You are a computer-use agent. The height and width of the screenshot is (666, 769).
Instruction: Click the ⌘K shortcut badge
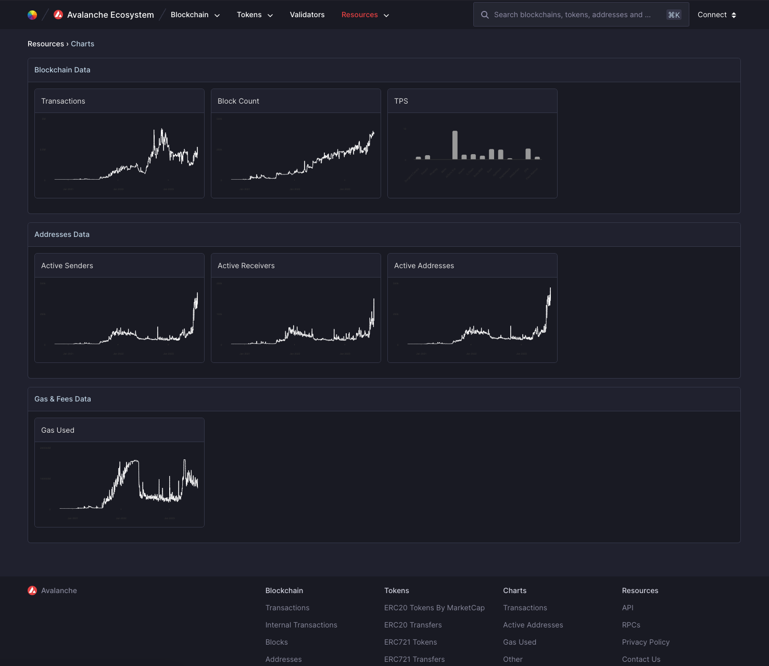tap(674, 15)
